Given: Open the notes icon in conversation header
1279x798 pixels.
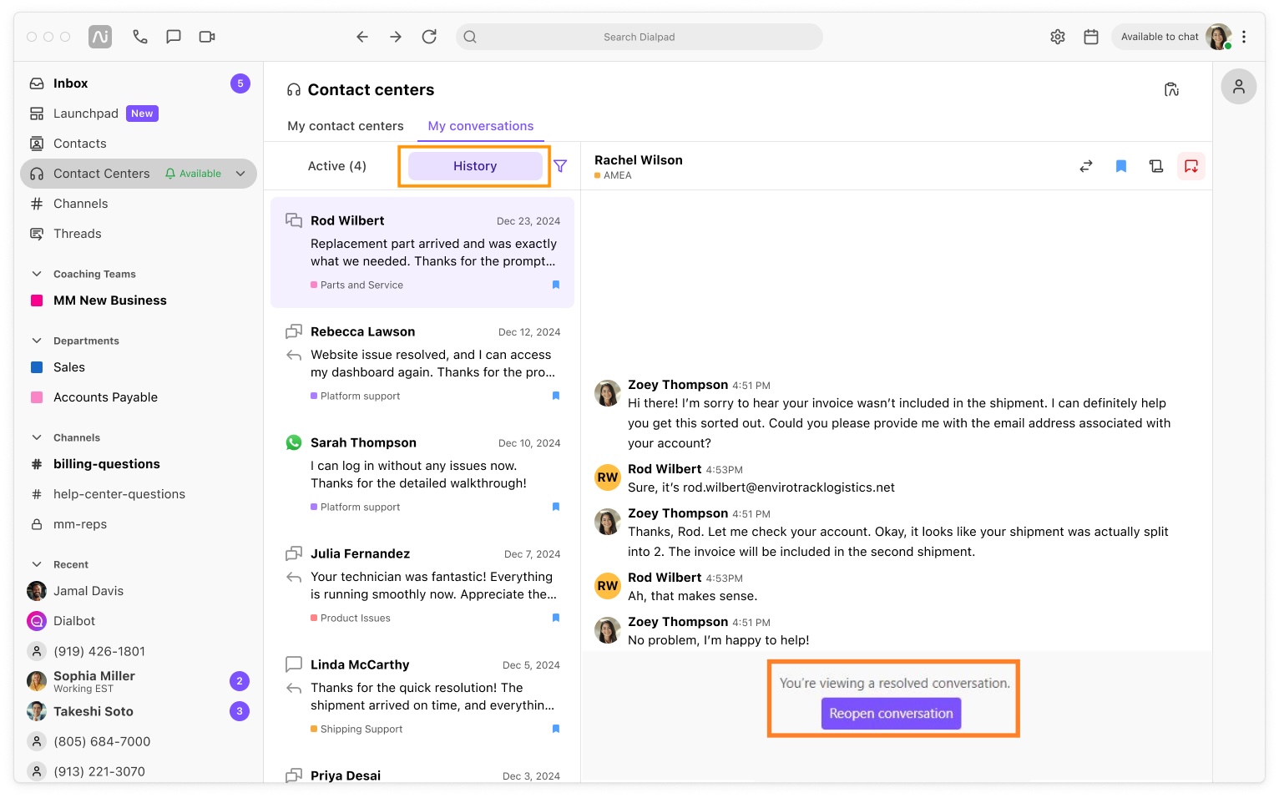Looking at the screenshot, I should coord(1156,166).
